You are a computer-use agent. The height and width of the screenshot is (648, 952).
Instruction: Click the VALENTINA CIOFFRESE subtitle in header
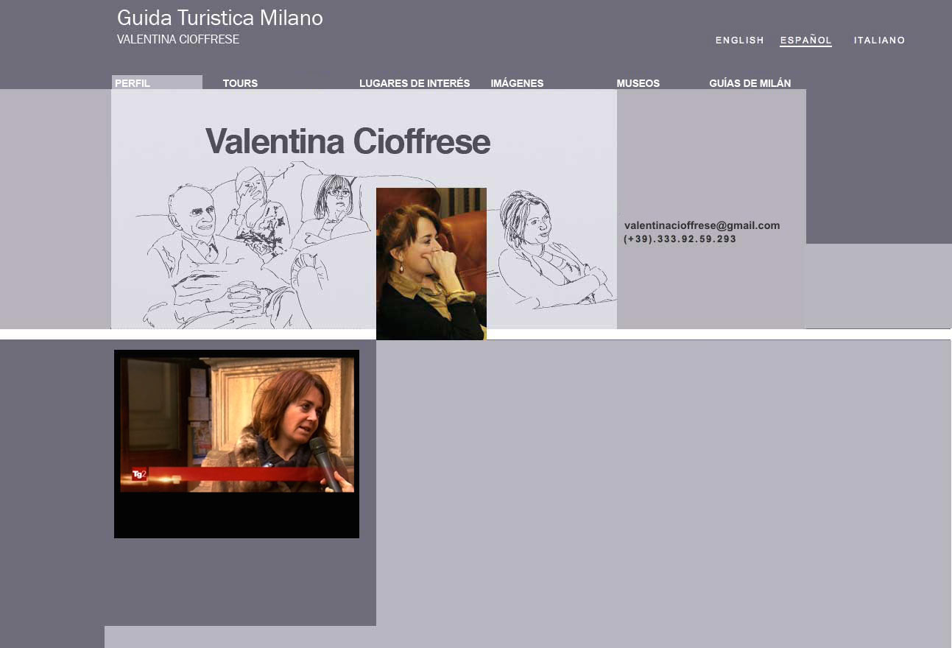178,40
